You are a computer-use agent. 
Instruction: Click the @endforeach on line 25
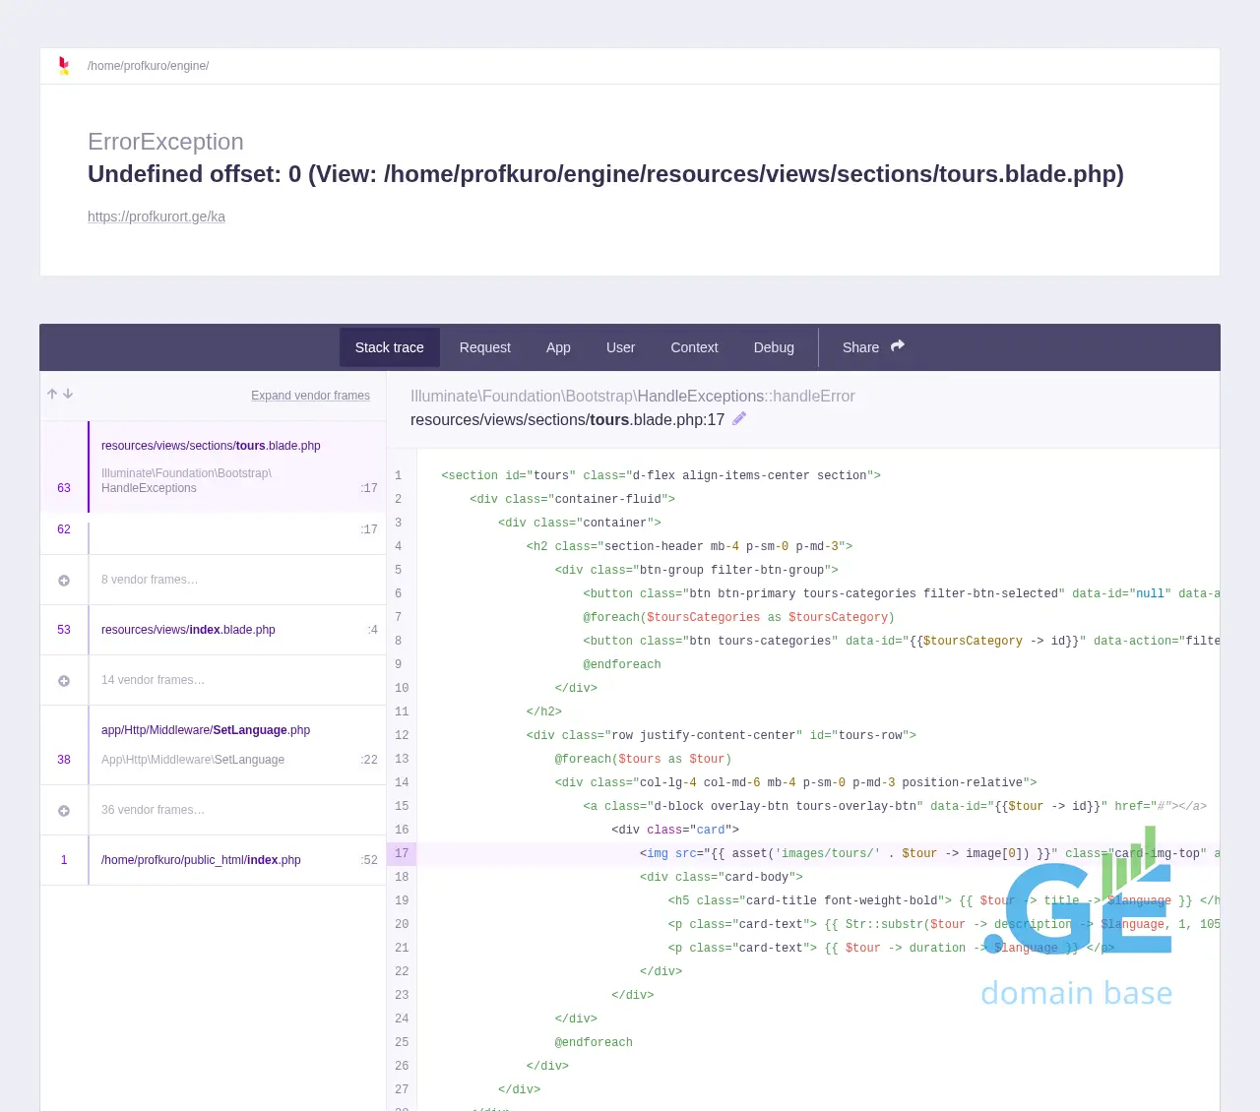point(594,1042)
